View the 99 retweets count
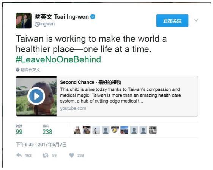The height and width of the screenshot is (170, 213). [x=19, y=132]
